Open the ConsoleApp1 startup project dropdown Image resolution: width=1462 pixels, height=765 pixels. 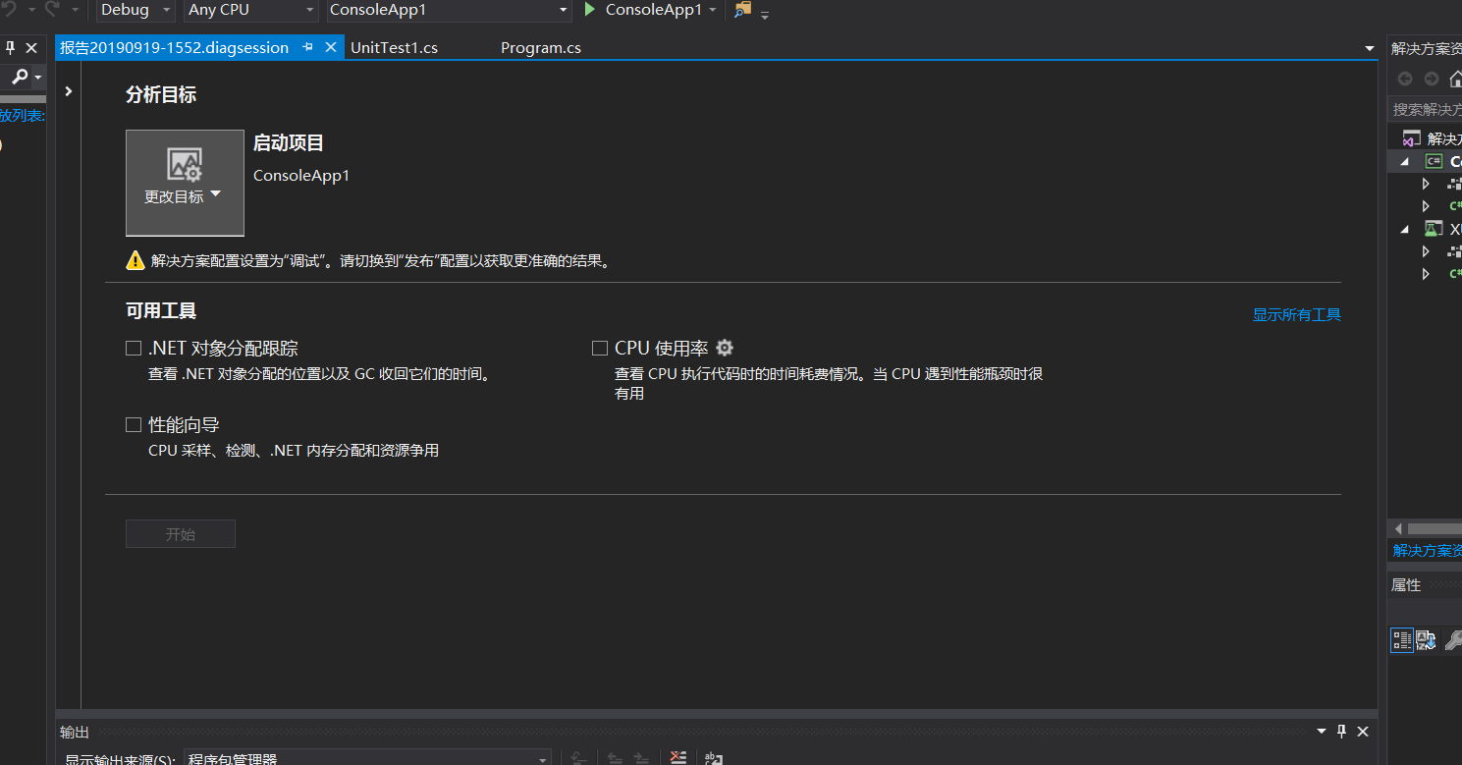click(449, 10)
